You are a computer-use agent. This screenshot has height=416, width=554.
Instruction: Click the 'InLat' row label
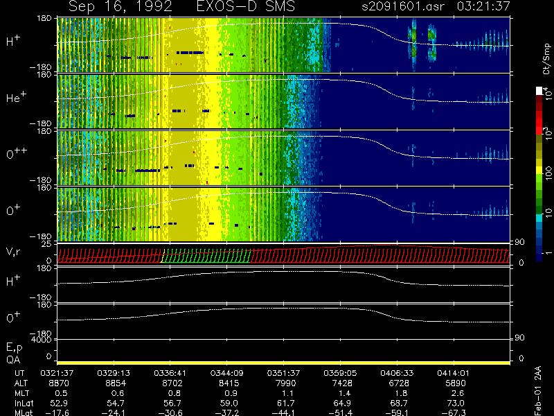tap(24, 404)
